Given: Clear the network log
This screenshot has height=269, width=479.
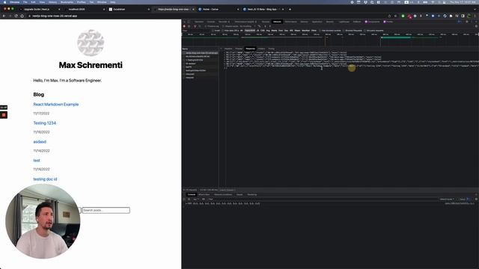Looking at the screenshot, I should [x=189, y=26].
